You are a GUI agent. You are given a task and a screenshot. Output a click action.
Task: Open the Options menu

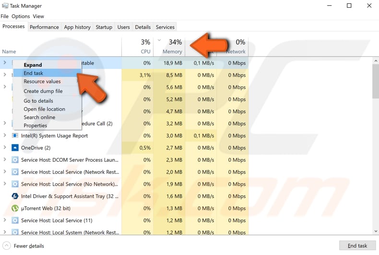click(21, 16)
